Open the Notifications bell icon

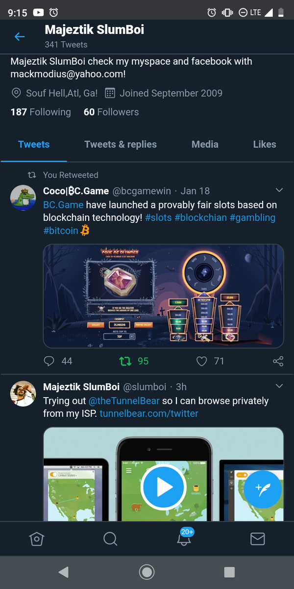[x=184, y=538]
